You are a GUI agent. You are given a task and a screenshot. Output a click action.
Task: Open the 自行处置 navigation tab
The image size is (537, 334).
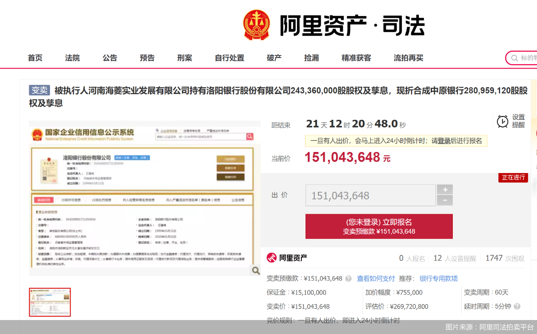click(229, 58)
